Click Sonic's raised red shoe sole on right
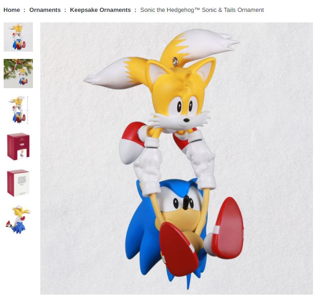The image size is (318, 301). [x=228, y=228]
